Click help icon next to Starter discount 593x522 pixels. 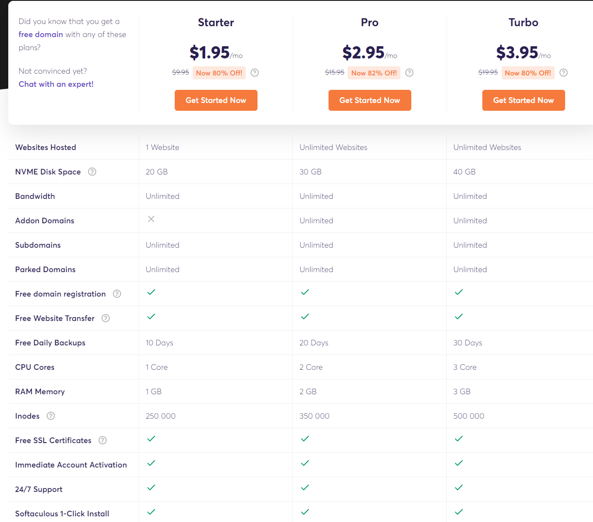point(255,73)
